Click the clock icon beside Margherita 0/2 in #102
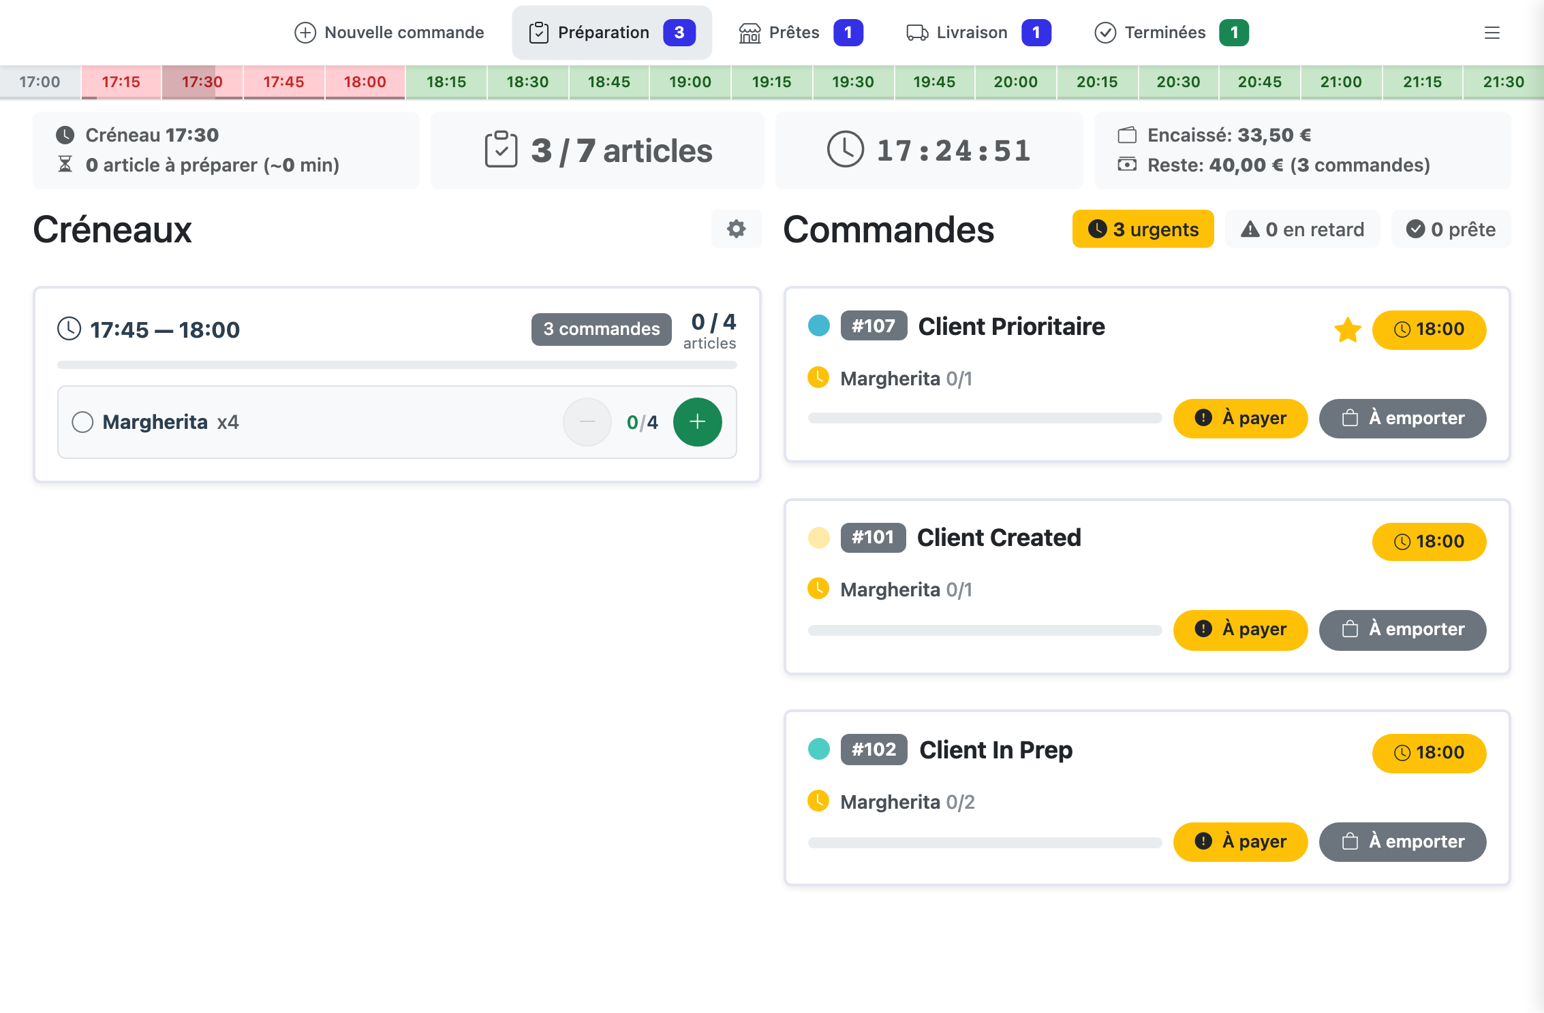1544x1013 pixels. 818,801
